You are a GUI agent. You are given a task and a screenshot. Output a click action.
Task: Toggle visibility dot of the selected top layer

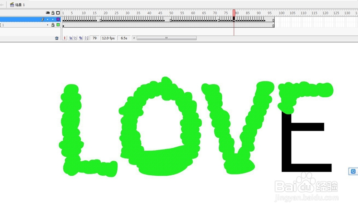tap(48, 19)
